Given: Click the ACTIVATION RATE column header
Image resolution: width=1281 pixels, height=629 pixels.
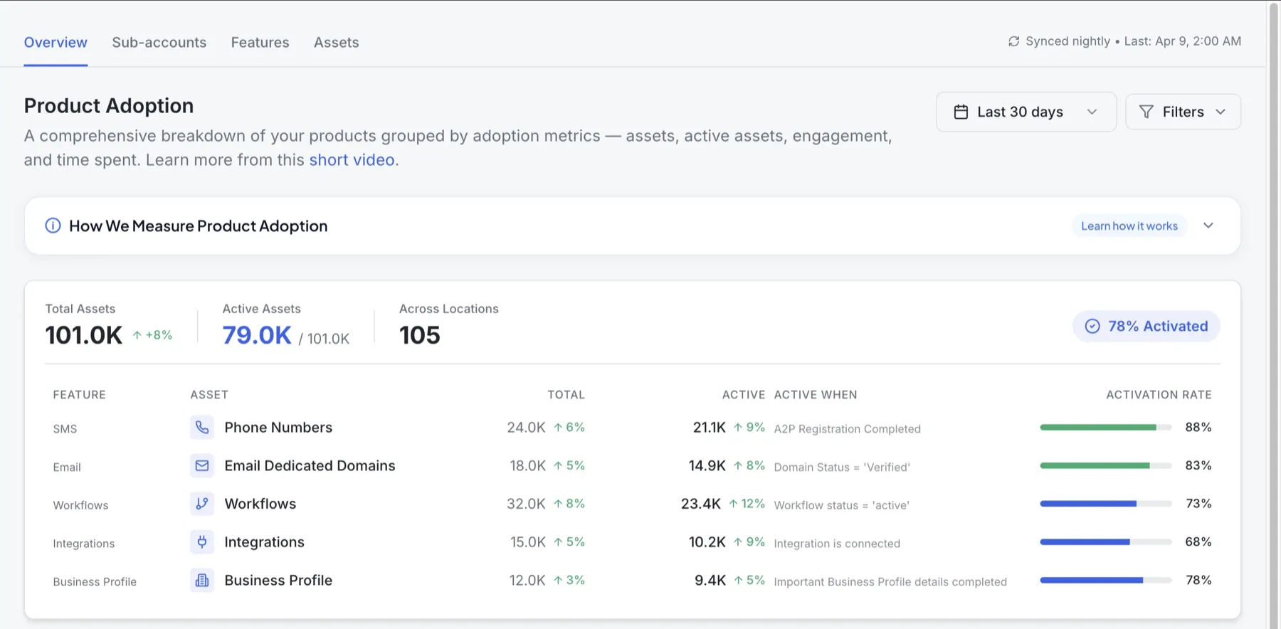Looking at the screenshot, I should [x=1159, y=395].
